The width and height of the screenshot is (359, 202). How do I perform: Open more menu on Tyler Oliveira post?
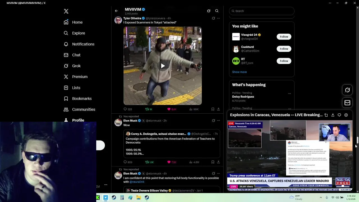tap(218, 18)
